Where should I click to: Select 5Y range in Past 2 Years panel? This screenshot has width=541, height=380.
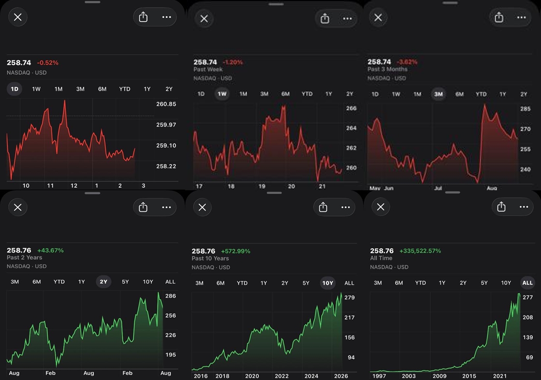pyautogui.click(x=125, y=281)
